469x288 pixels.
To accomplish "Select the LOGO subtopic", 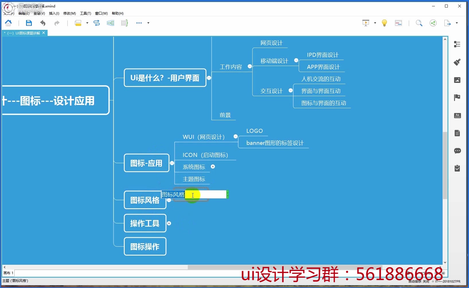I will click(255, 131).
